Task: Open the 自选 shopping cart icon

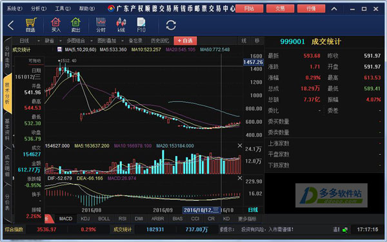Action: [30, 25]
